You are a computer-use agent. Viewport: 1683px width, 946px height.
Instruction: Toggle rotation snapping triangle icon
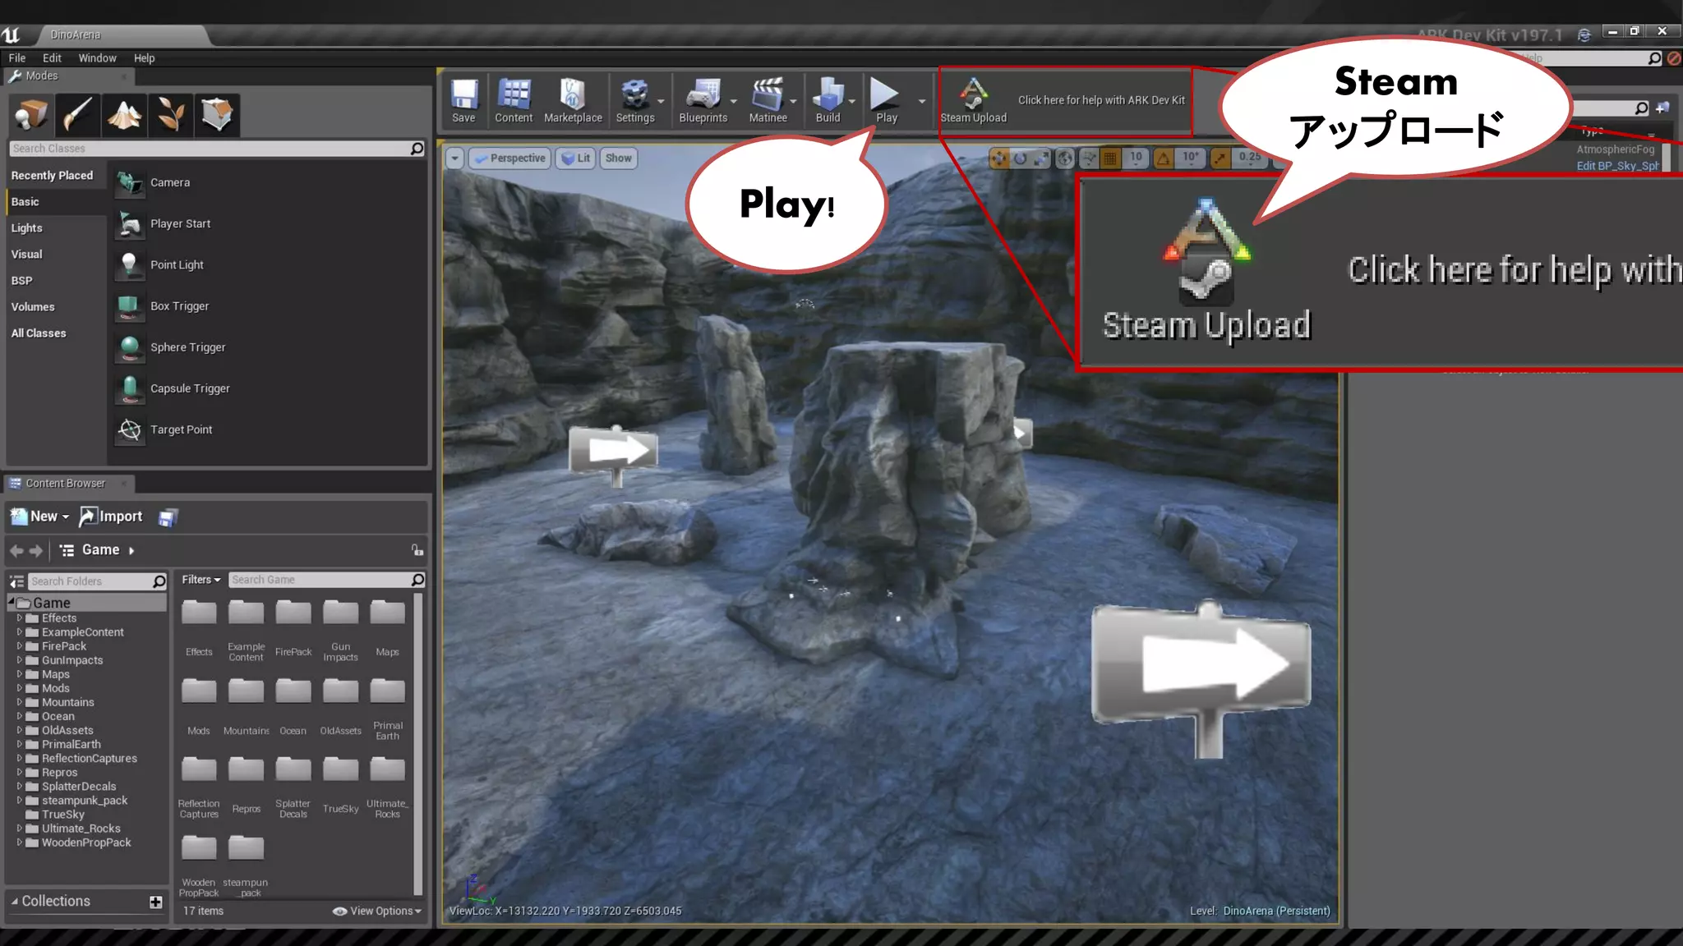[x=1164, y=158]
